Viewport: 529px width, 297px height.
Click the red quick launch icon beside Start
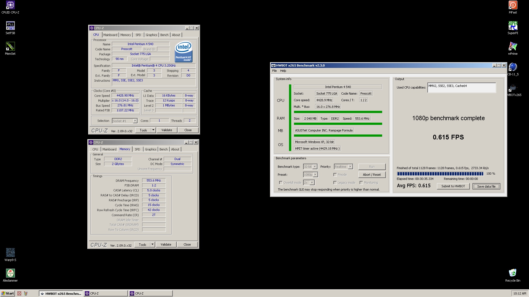coord(19,293)
